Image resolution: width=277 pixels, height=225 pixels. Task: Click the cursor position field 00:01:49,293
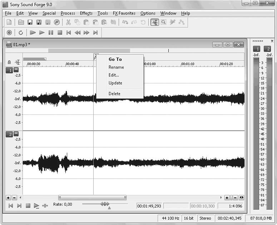click(149, 206)
